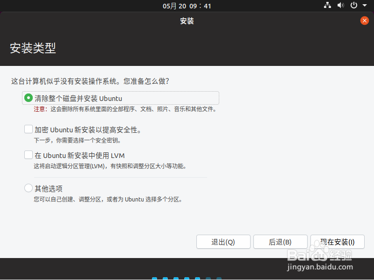Select 清除整个磁盘并安装 Ubuntu radio option
This screenshot has width=374, height=280.
pos(29,98)
